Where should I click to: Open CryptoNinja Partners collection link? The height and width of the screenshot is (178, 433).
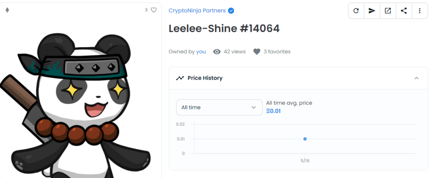coord(197,11)
